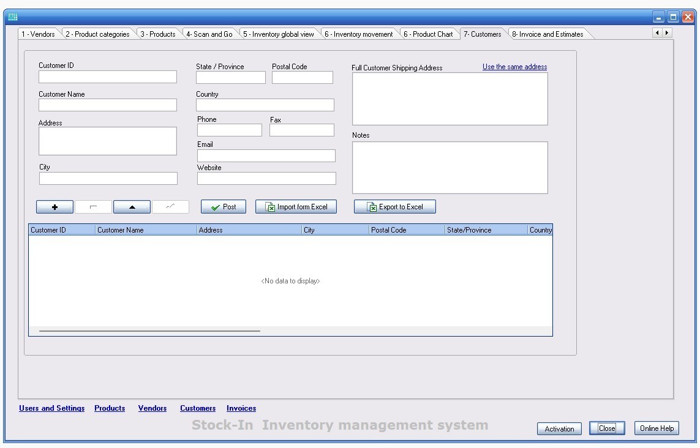
Task: Click Import form Excel button
Action: 296,207
